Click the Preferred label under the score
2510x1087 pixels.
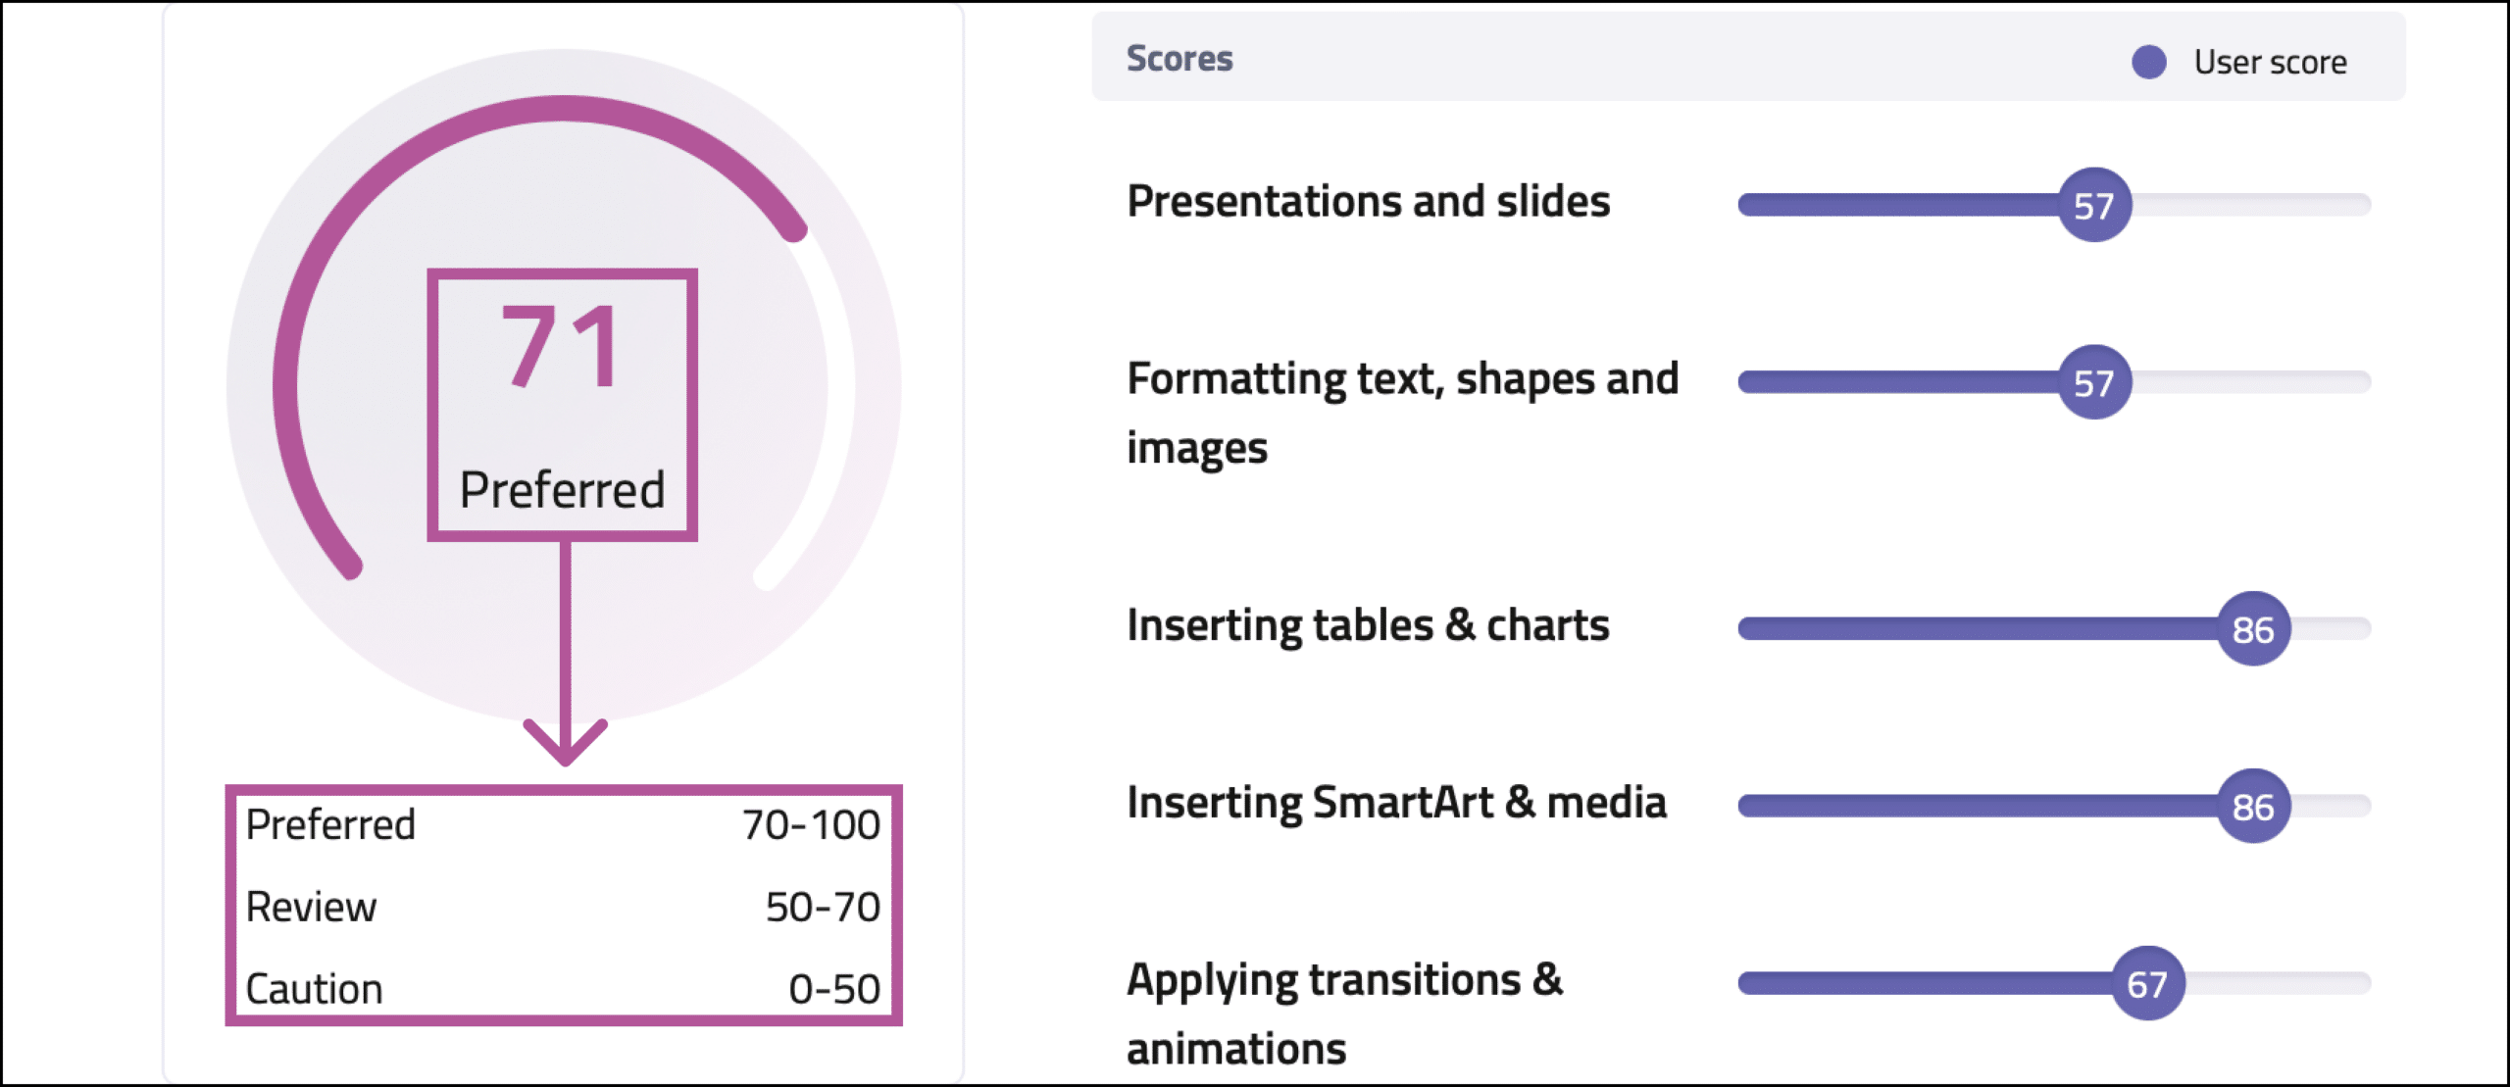[x=562, y=490]
